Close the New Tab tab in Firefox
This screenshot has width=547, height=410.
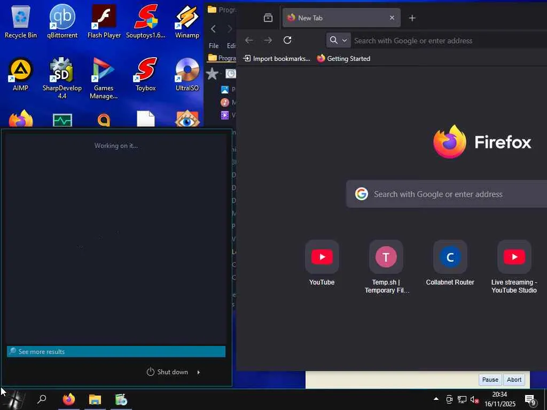pyautogui.click(x=392, y=18)
